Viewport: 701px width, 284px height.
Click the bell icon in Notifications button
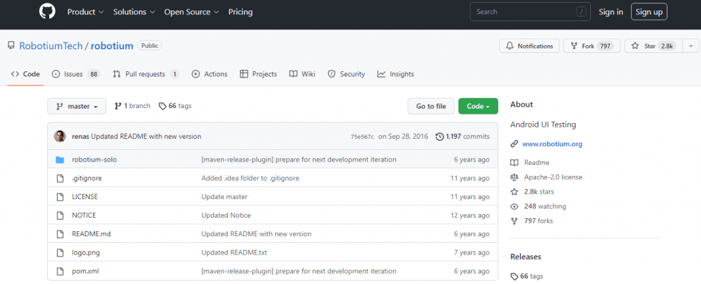click(x=509, y=46)
